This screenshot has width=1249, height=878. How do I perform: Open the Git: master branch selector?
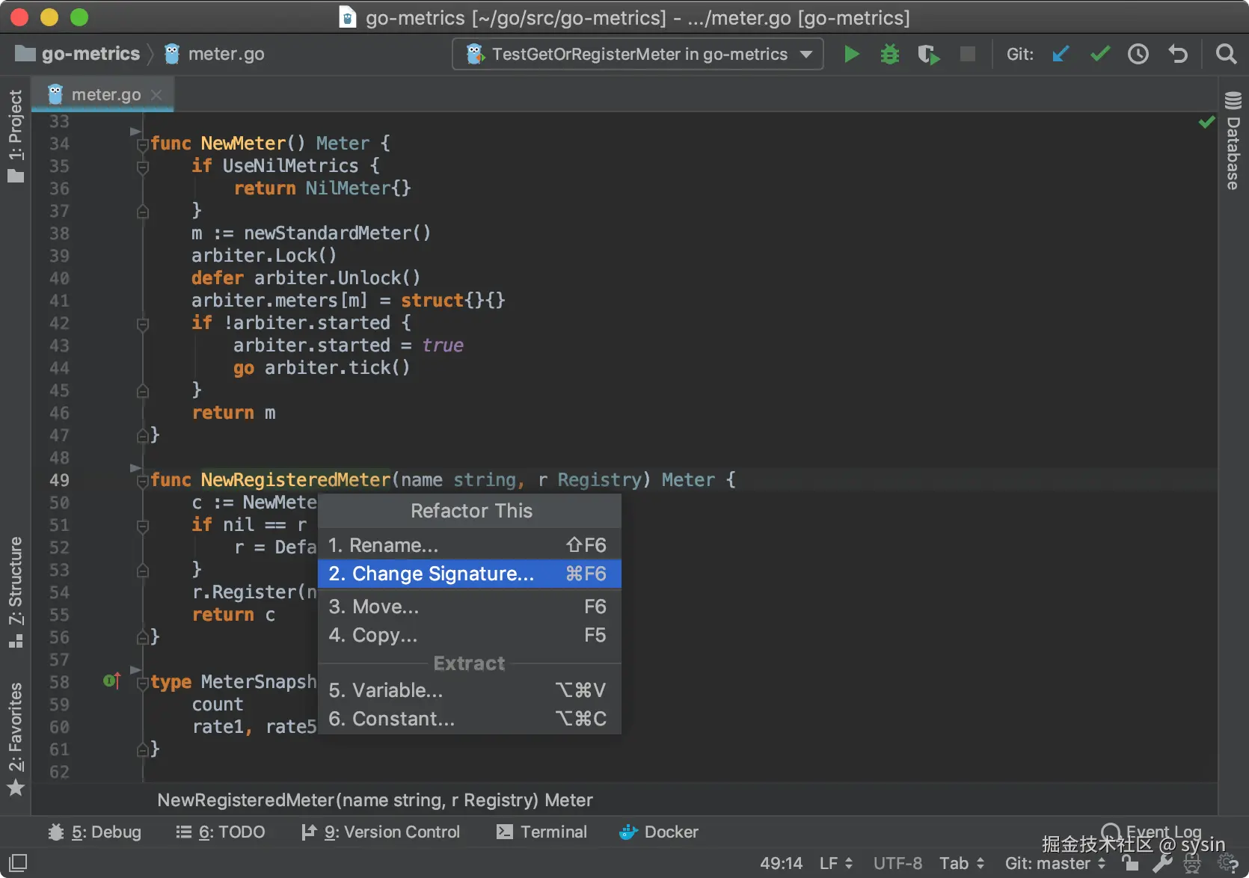[1055, 863]
